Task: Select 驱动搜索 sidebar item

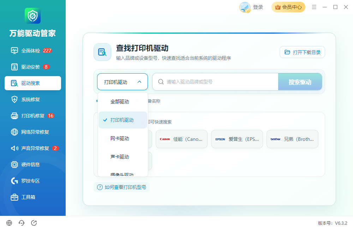Action: click(x=33, y=83)
